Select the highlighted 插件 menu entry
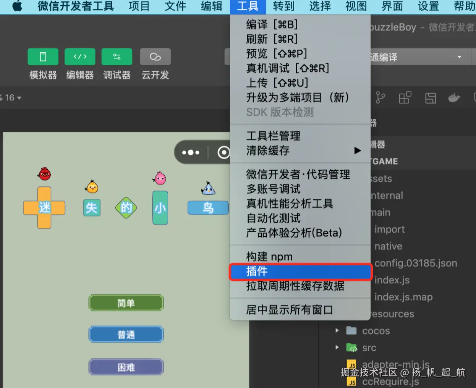Screen dimensions: 476x388 tap(300, 272)
